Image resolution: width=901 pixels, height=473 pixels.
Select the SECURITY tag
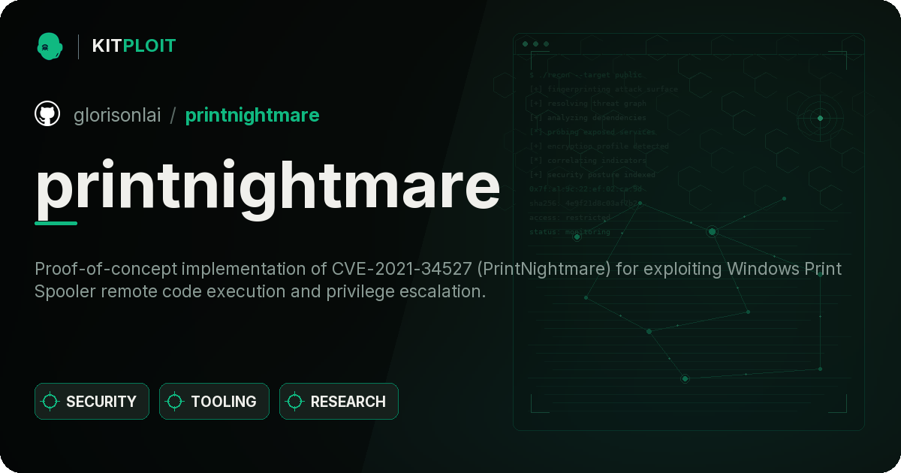coord(92,402)
